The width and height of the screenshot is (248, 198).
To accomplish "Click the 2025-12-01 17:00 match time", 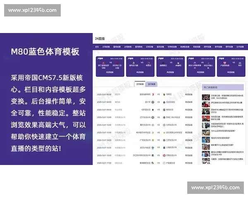I will 104,163.
